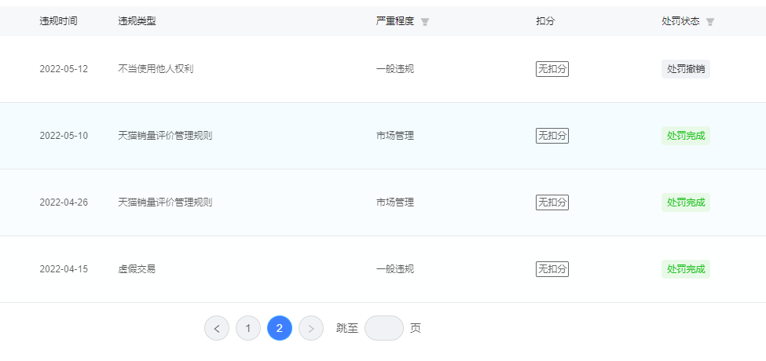Open the 处罚状态 column filter icon

(710, 22)
